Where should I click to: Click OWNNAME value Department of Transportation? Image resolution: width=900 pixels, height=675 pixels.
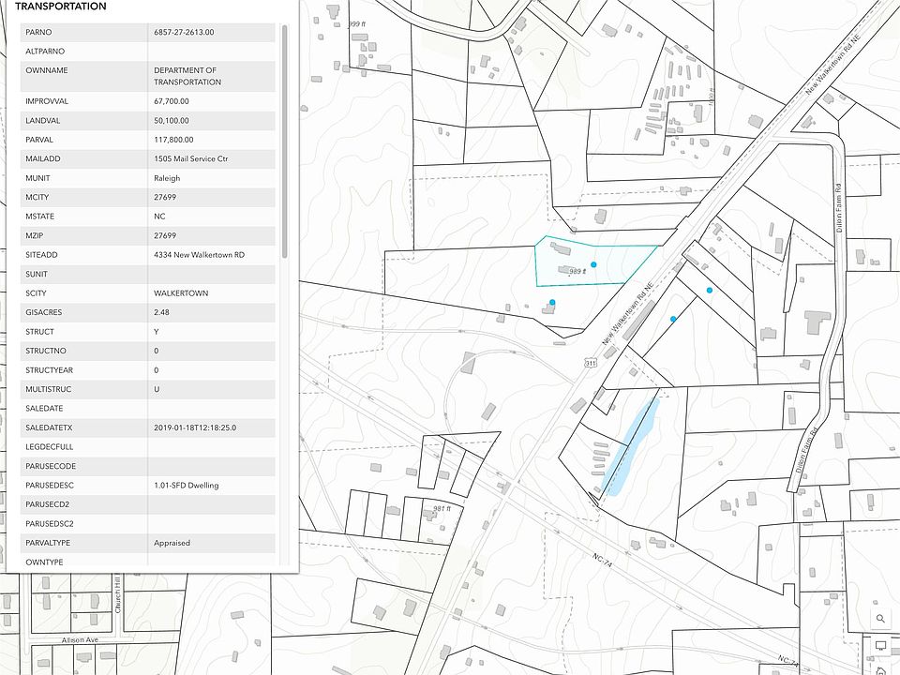pos(187,76)
